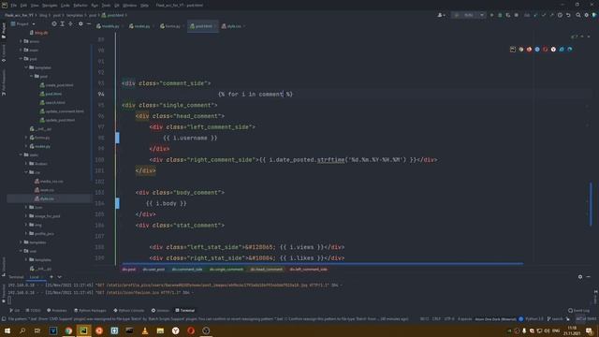Open Project panel settings gear
Viewport: 599px width, 337px height.
point(80,23)
